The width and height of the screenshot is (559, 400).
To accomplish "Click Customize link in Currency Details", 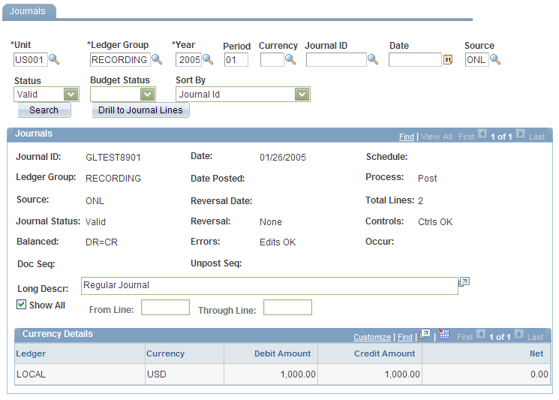I will 372,337.
